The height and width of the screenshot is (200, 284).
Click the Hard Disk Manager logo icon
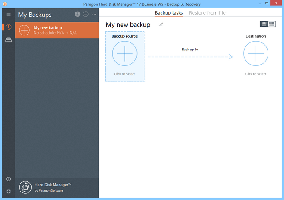24,187
